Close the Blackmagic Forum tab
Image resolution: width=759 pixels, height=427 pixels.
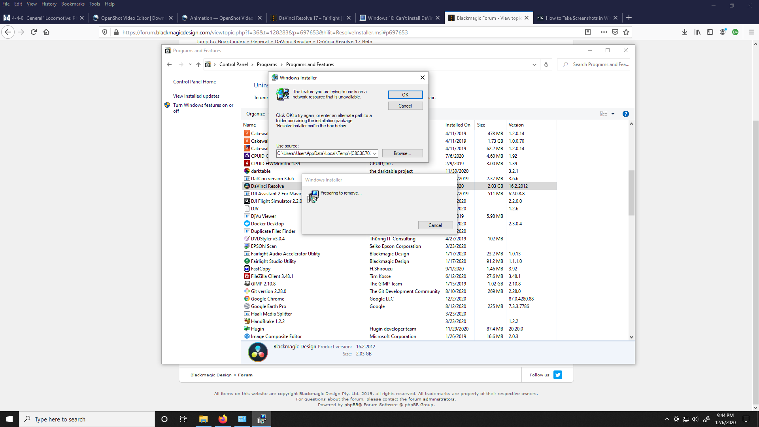click(527, 18)
